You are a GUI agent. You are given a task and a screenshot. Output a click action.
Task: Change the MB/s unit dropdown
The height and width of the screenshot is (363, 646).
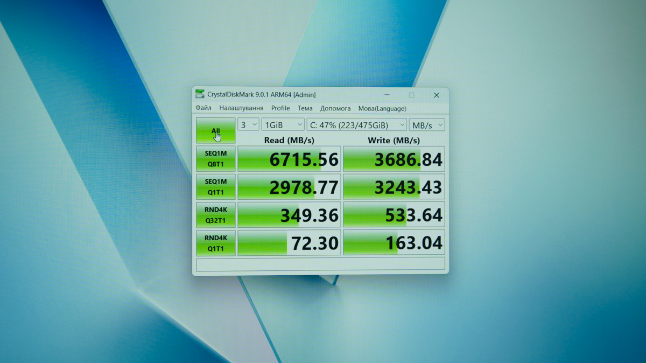pyautogui.click(x=427, y=124)
